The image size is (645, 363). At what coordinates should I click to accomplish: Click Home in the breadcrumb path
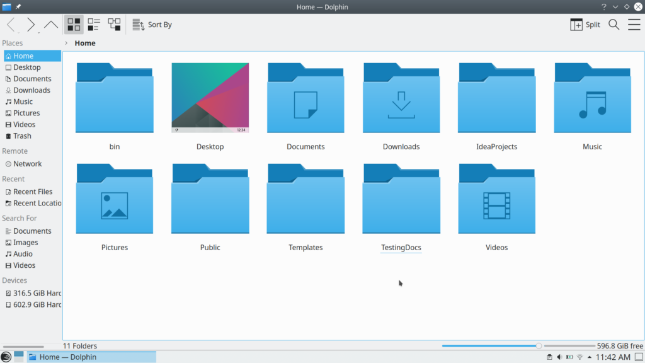[x=86, y=43]
